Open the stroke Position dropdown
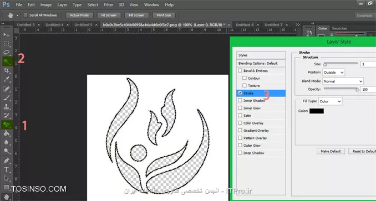The image size is (376, 201). click(x=333, y=73)
